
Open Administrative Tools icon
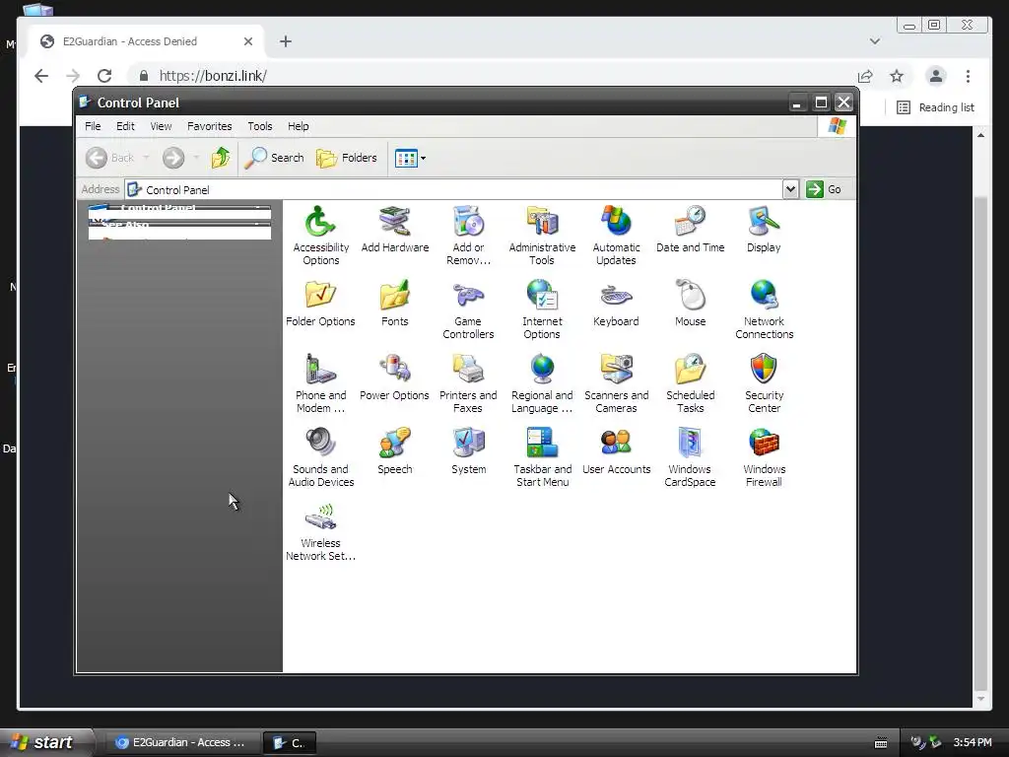pos(542,235)
